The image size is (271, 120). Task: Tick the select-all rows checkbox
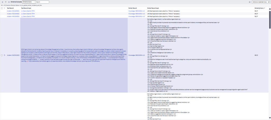pyautogui.click(x=2, y=8)
